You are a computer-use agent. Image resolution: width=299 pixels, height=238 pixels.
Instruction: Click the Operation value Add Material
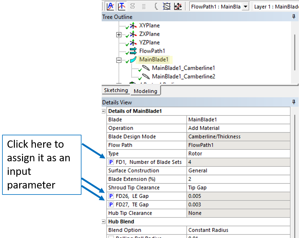238,128
